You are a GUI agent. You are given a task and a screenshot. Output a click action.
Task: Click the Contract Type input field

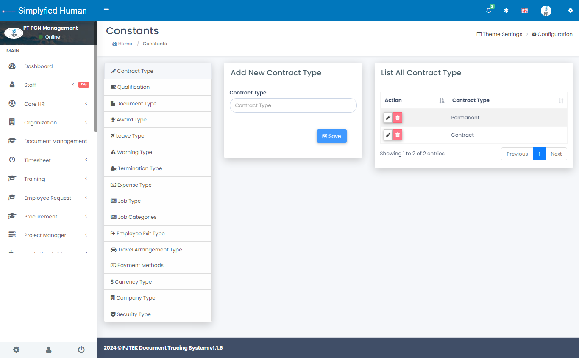(293, 105)
